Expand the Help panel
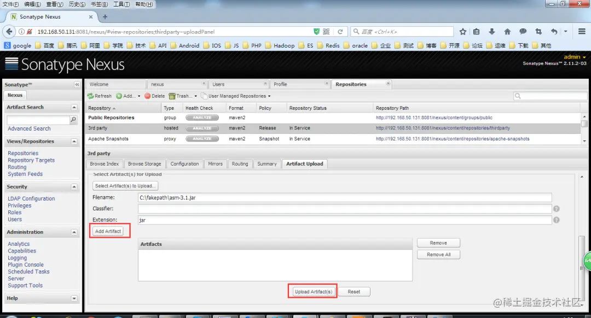Screen dimensions: 591x318 point(74,298)
